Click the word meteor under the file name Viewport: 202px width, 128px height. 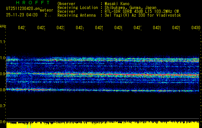(x=47, y=10)
